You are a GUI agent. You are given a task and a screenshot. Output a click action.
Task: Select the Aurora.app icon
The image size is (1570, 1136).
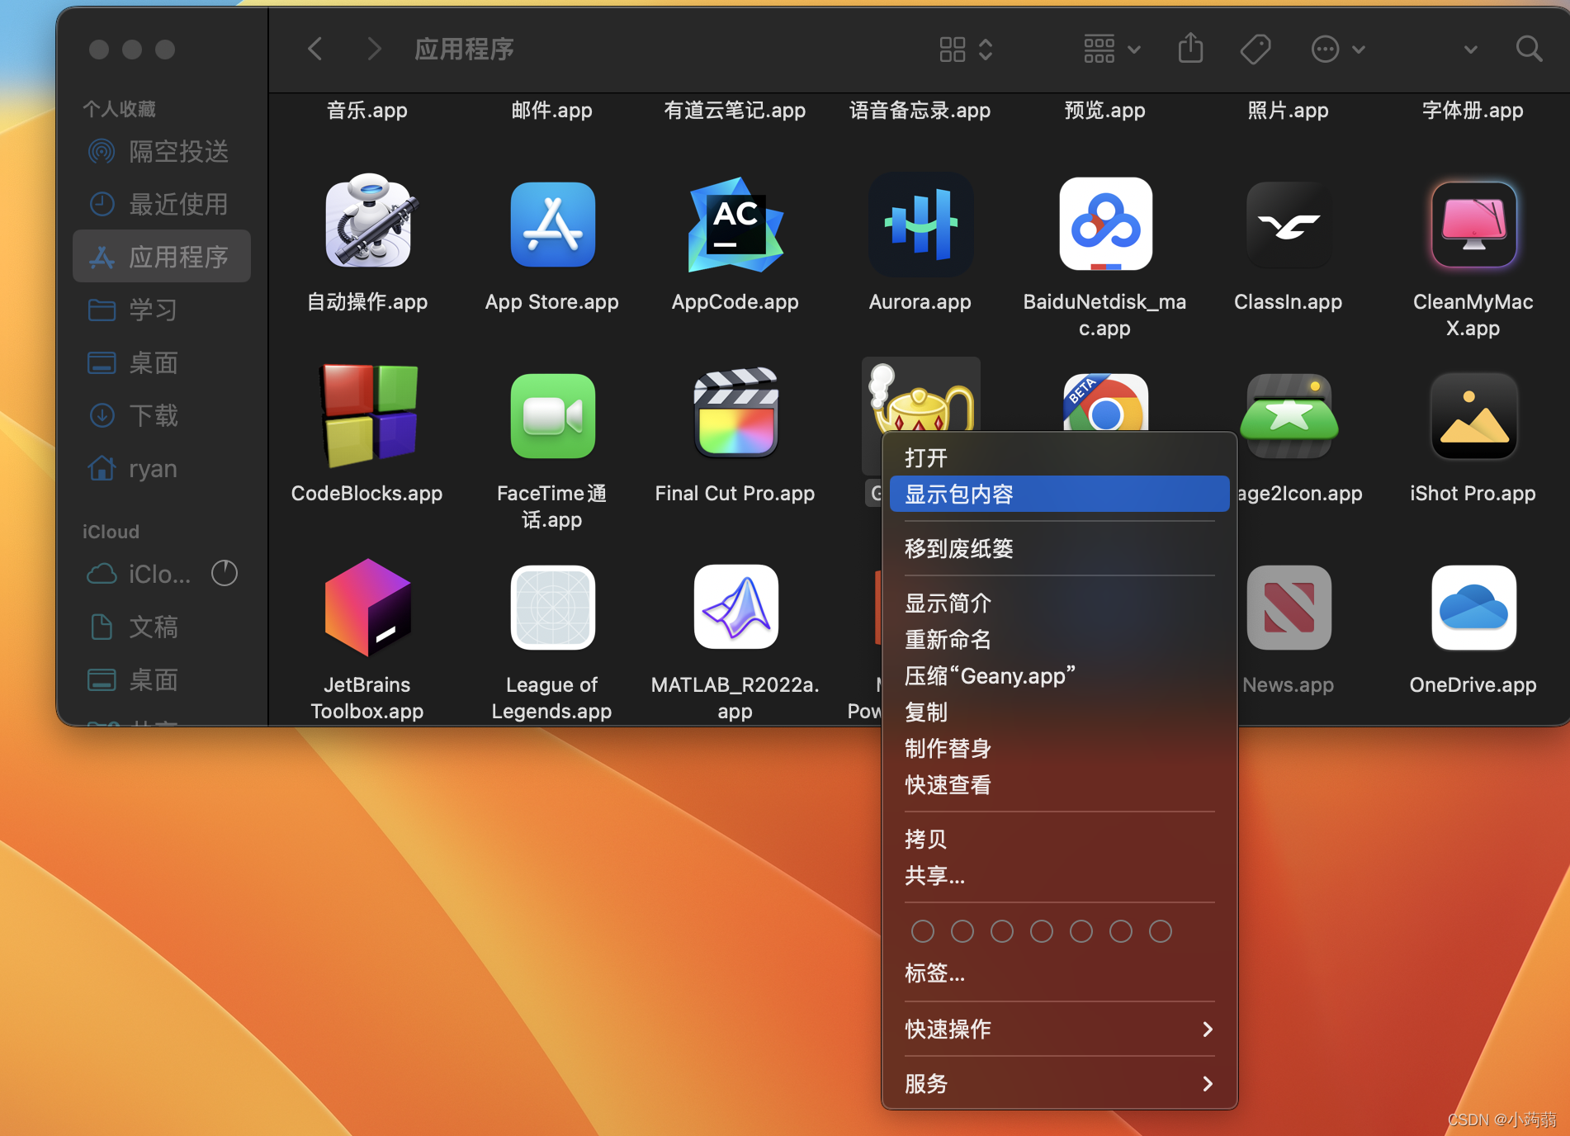pos(920,225)
